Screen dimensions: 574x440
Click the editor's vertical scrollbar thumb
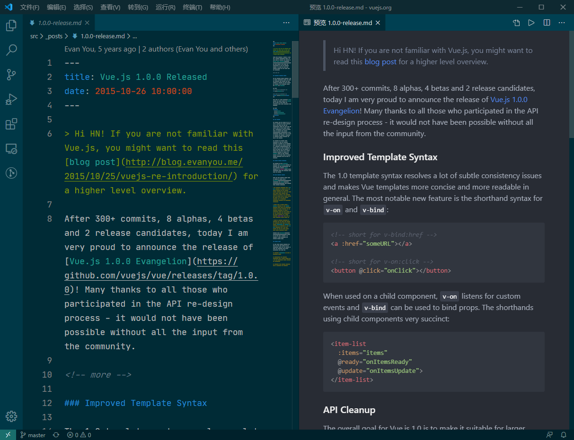tap(295, 69)
